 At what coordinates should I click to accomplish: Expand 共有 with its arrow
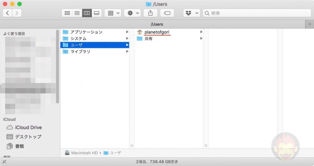coord(201,38)
